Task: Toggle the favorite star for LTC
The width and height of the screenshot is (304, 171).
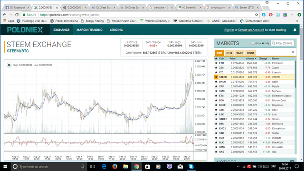Action: coord(216,72)
